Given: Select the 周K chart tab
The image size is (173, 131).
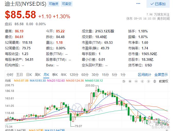Looking at the screenshot, I should click(x=38, y=75).
